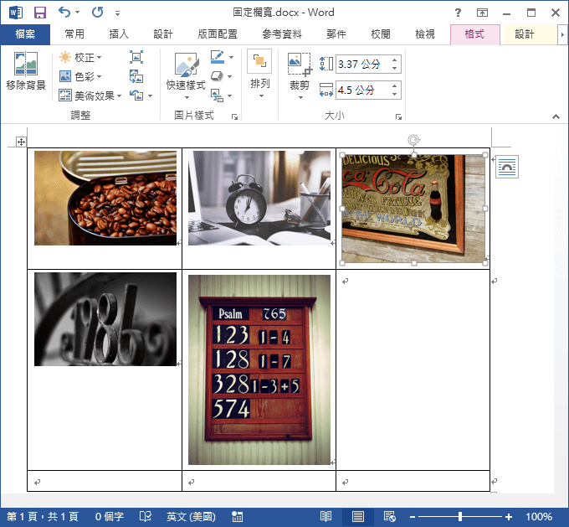Click the Undo arrow icon
The image size is (569, 527).
pos(64,12)
